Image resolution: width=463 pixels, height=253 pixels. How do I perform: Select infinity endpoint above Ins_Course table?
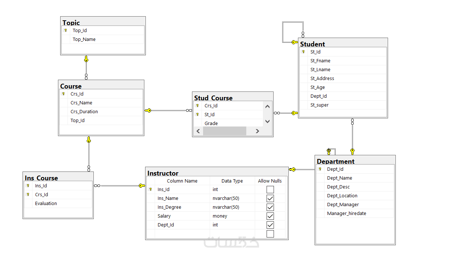coord(89,168)
